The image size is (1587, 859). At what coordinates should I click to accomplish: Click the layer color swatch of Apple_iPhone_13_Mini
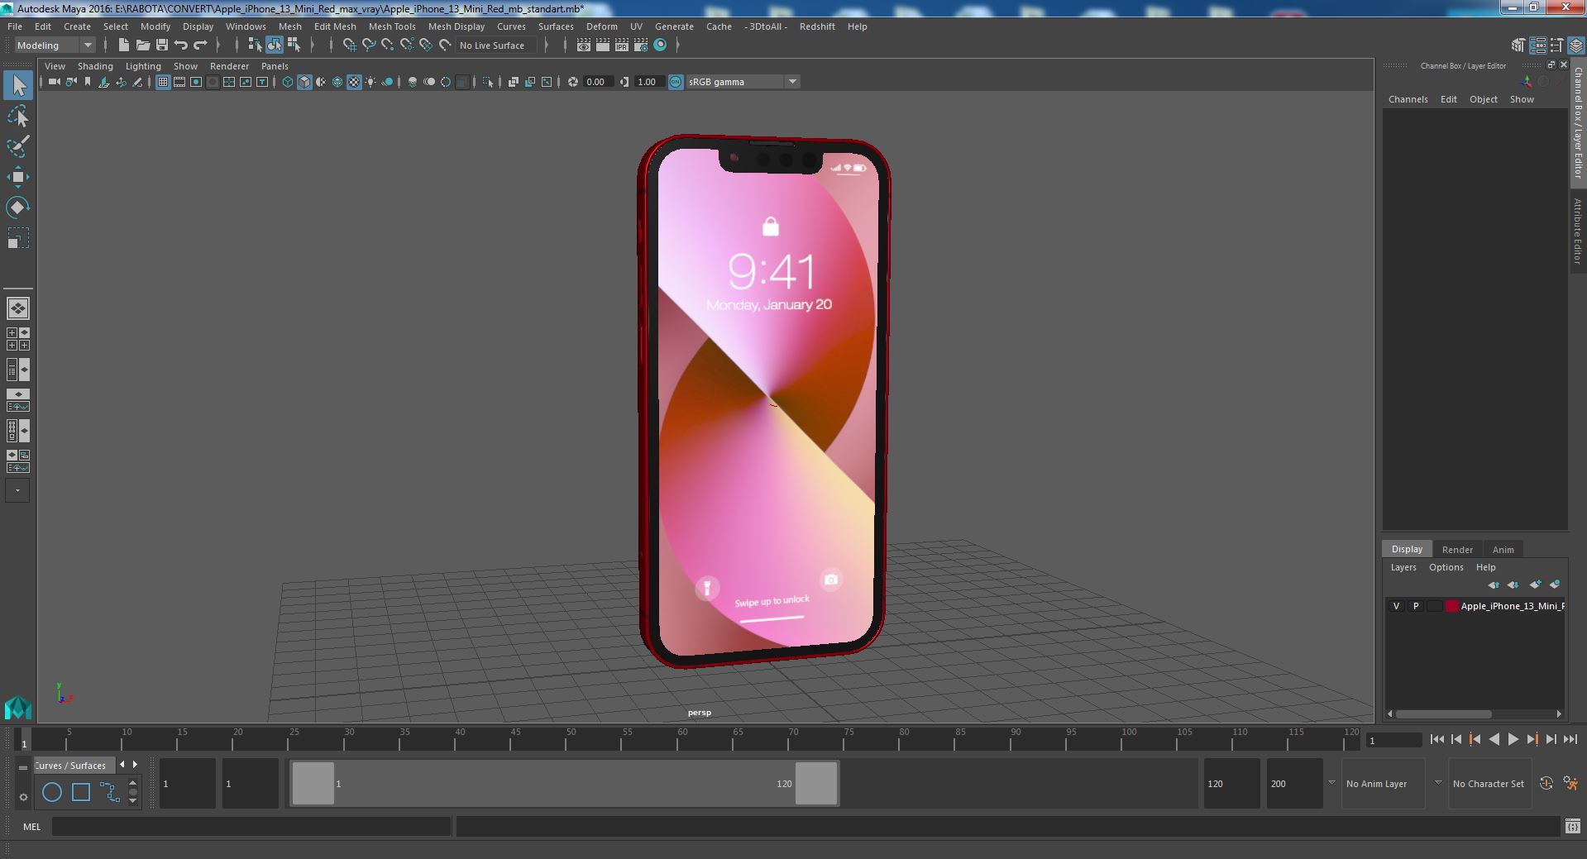tap(1451, 606)
